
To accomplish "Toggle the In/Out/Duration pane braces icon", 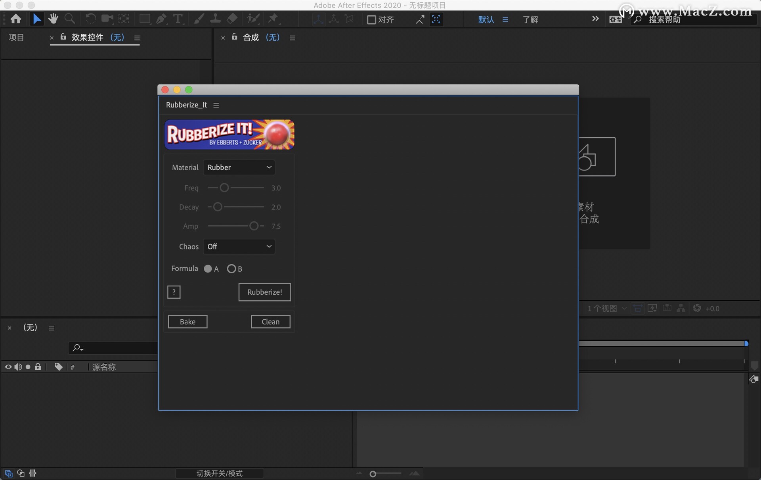I will (x=33, y=473).
